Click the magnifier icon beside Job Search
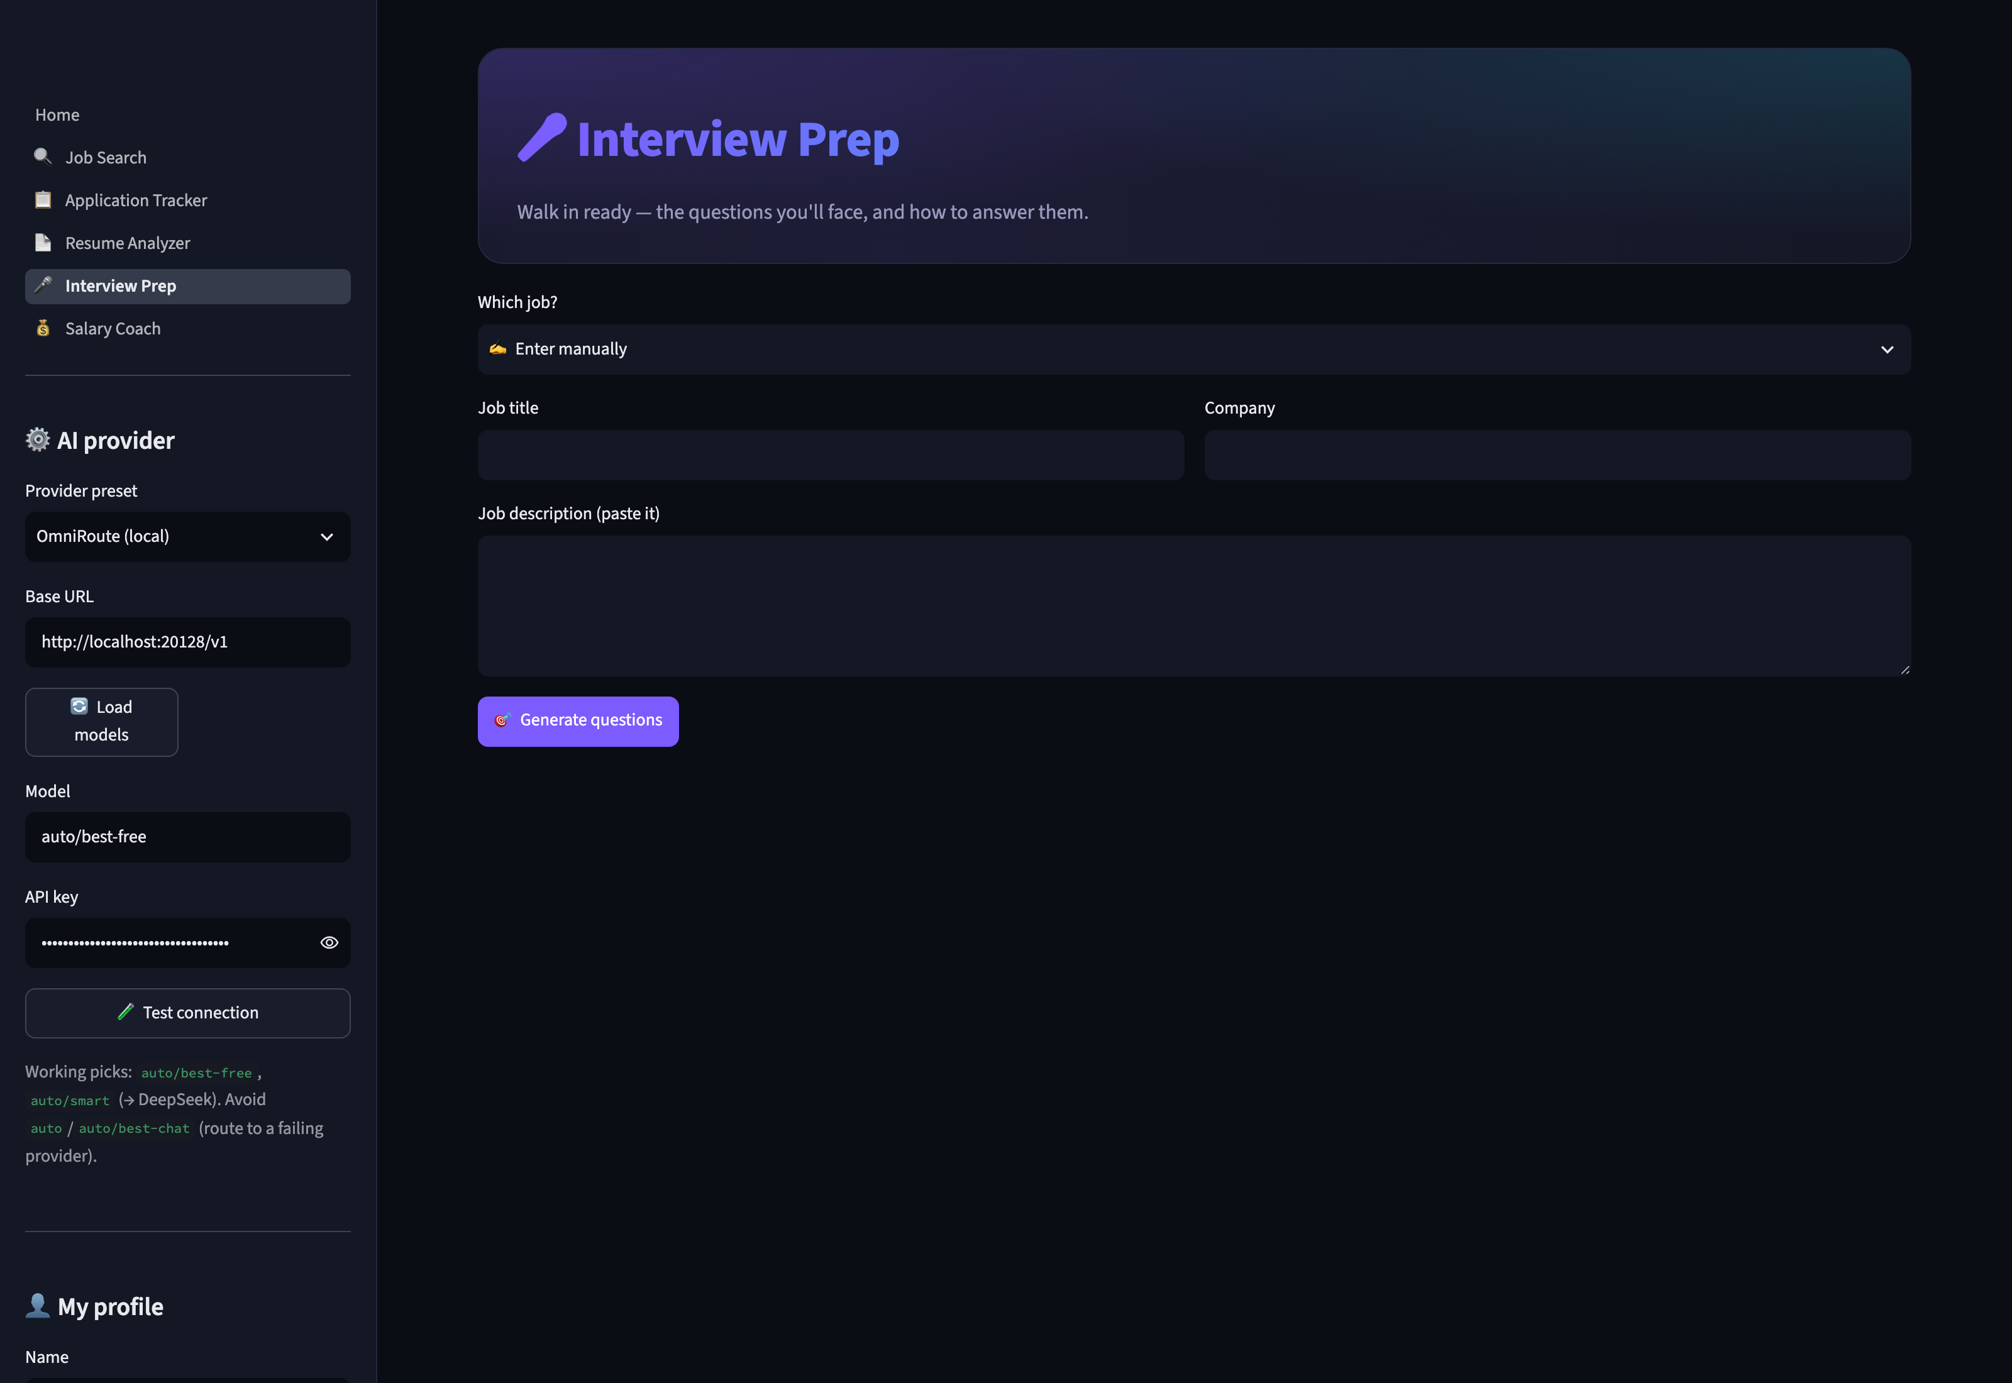Viewport: 2012px width, 1383px height. coord(43,157)
